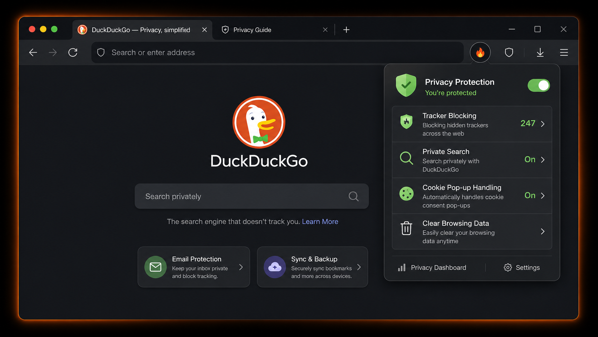Switch to the DuckDuckGo — Privacy, simplified tab
598x337 pixels.
142,30
